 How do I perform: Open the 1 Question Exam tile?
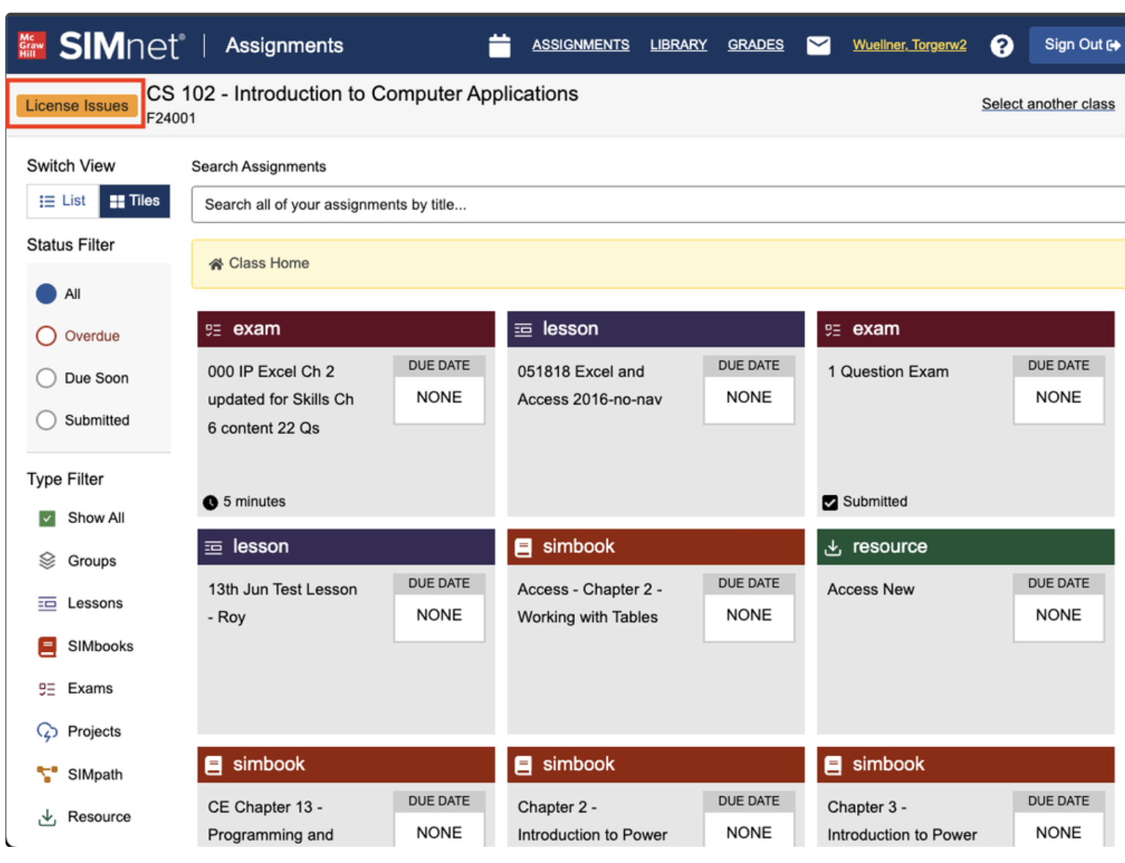click(x=888, y=372)
